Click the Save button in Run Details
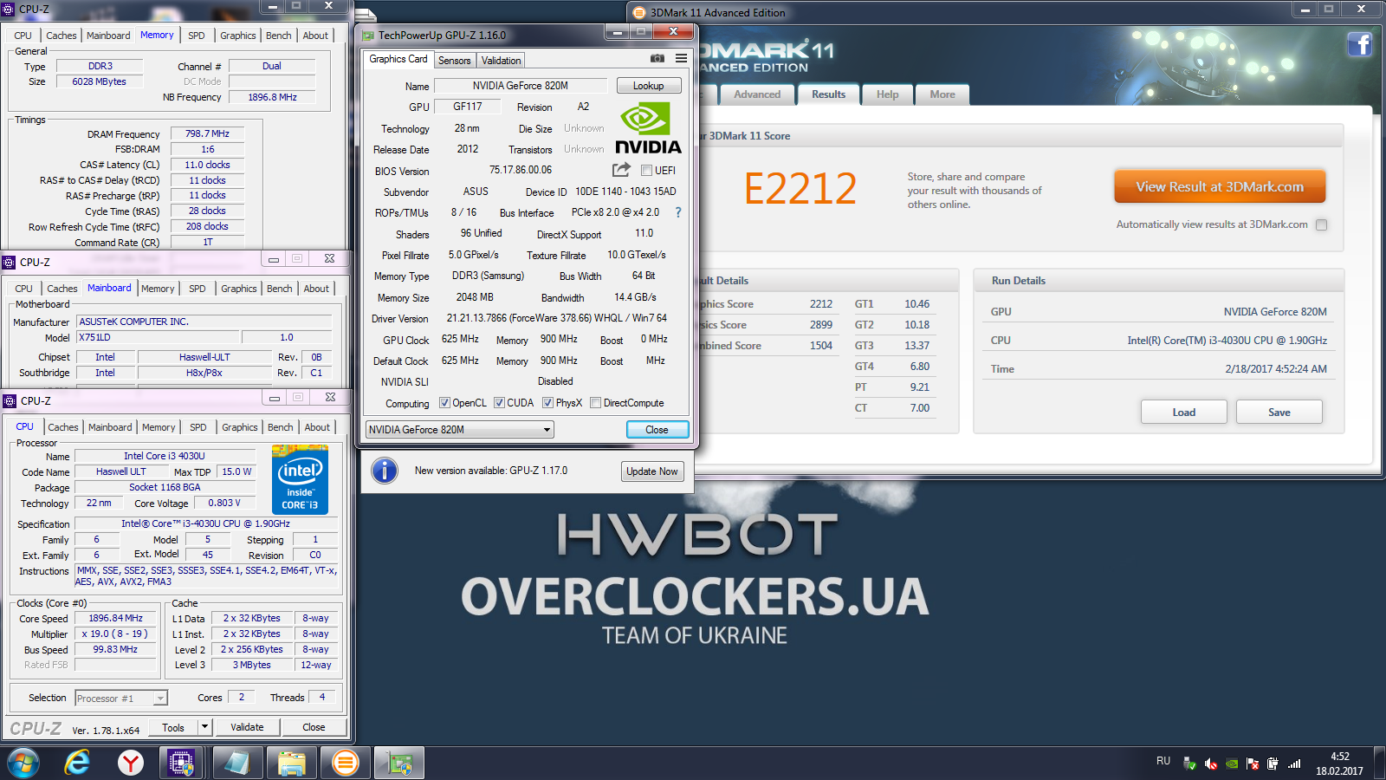The height and width of the screenshot is (780, 1386). (x=1279, y=412)
